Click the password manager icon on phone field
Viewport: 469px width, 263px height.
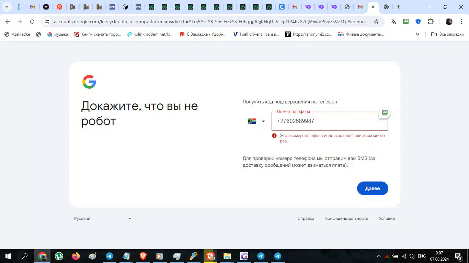(x=385, y=113)
